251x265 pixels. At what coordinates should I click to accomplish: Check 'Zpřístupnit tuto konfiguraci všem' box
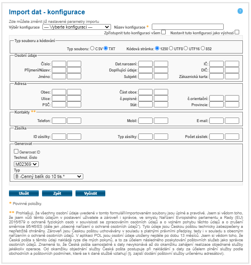pyautogui.click(x=164, y=32)
